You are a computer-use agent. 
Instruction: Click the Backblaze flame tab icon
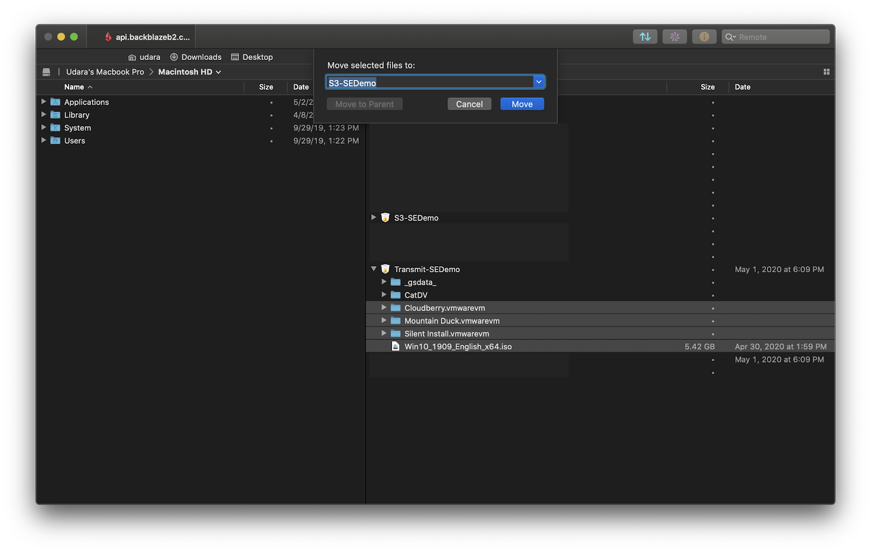click(x=108, y=36)
